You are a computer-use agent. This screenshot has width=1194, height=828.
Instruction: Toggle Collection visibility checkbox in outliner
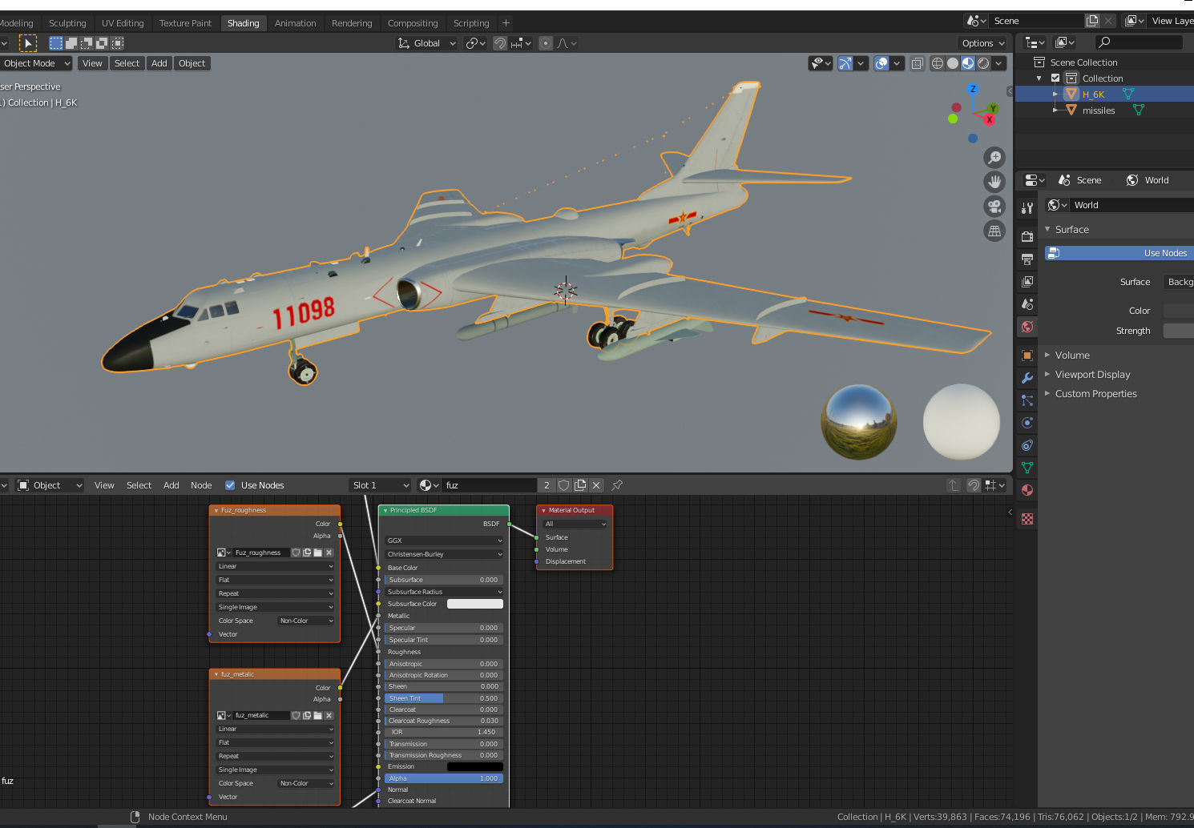tap(1055, 78)
